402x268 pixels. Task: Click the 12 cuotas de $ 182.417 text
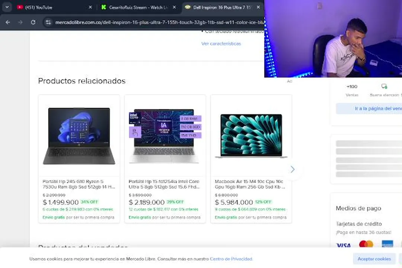pos(163,209)
